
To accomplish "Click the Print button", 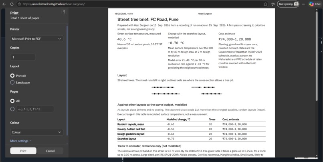I will click(x=23, y=151).
